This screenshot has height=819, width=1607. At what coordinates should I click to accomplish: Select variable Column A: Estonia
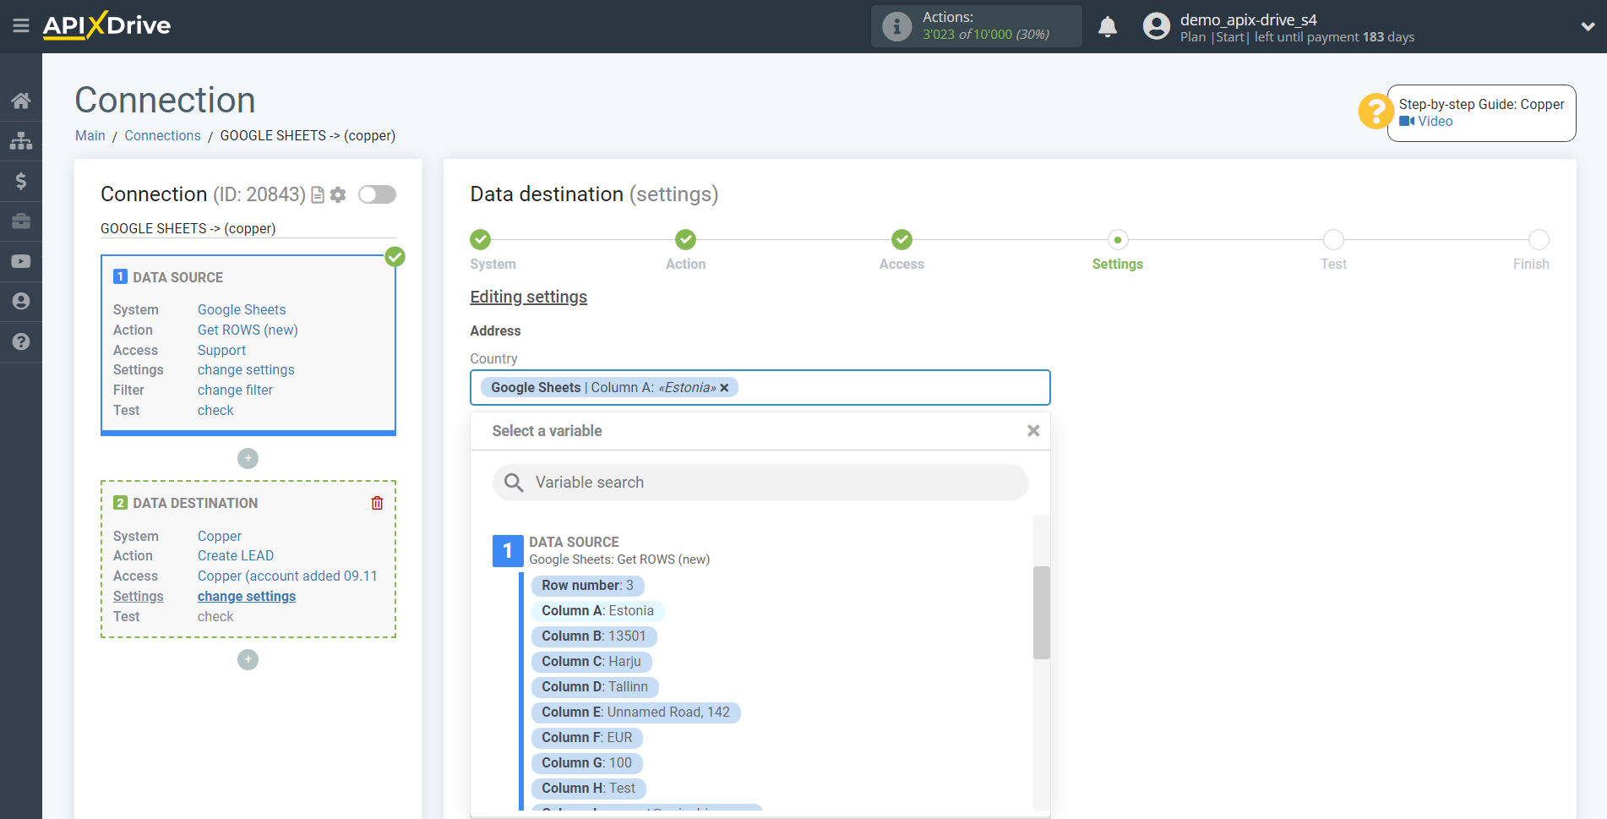pyautogui.click(x=598, y=611)
